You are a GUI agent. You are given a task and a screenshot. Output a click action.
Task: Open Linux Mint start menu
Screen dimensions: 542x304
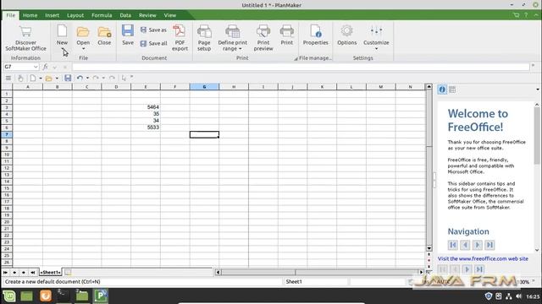(x=9, y=296)
